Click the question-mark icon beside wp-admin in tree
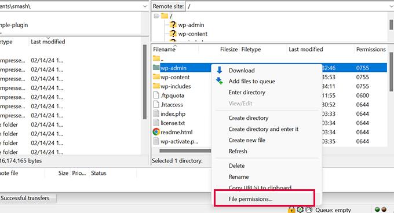Screen dimensions: 394x213 point(173,25)
